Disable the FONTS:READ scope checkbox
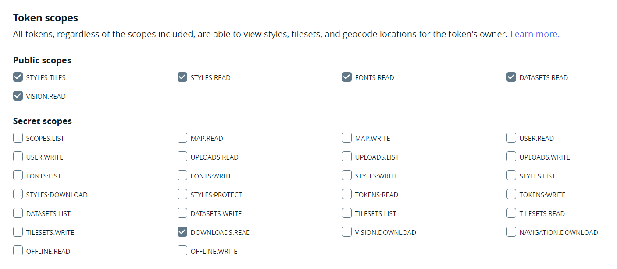This screenshot has width=617, height=269. tap(347, 77)
